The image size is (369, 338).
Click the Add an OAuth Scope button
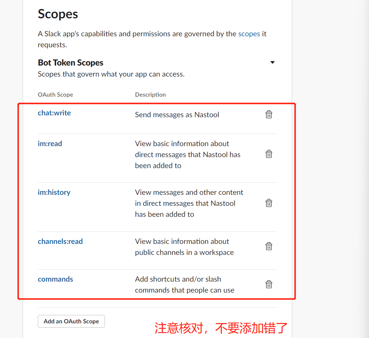click(71, 321)
